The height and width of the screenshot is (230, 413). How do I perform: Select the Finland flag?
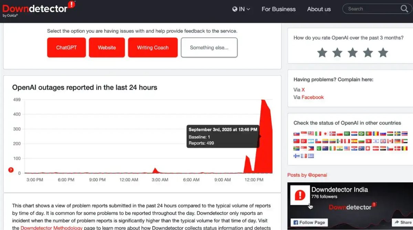click(x=296, y=156)
